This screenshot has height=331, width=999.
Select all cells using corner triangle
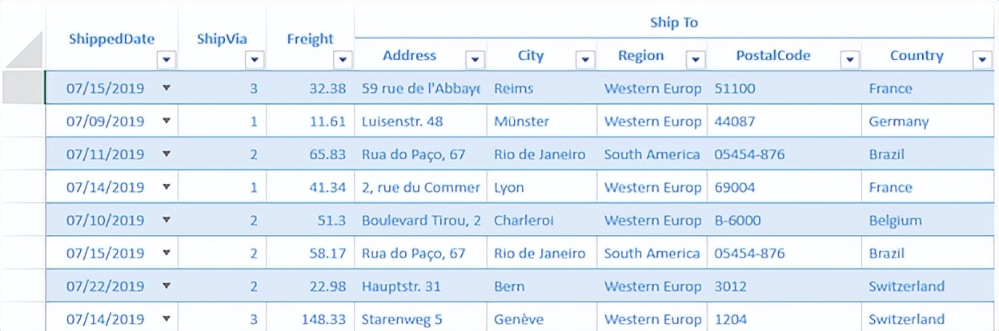(x=24, y=50)
